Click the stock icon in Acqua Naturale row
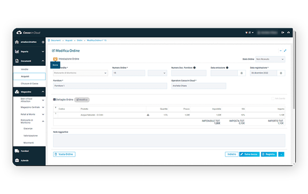 pos(148,115)
